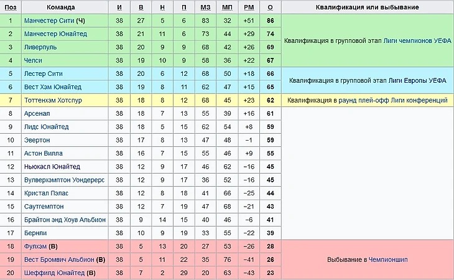Click the РМ column header

(x=249, y=7)
